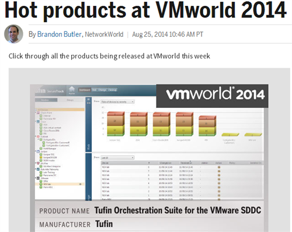Click the Fortinet vendor icon in device tree
Screen dimensions: 292x232
[39, 136]
